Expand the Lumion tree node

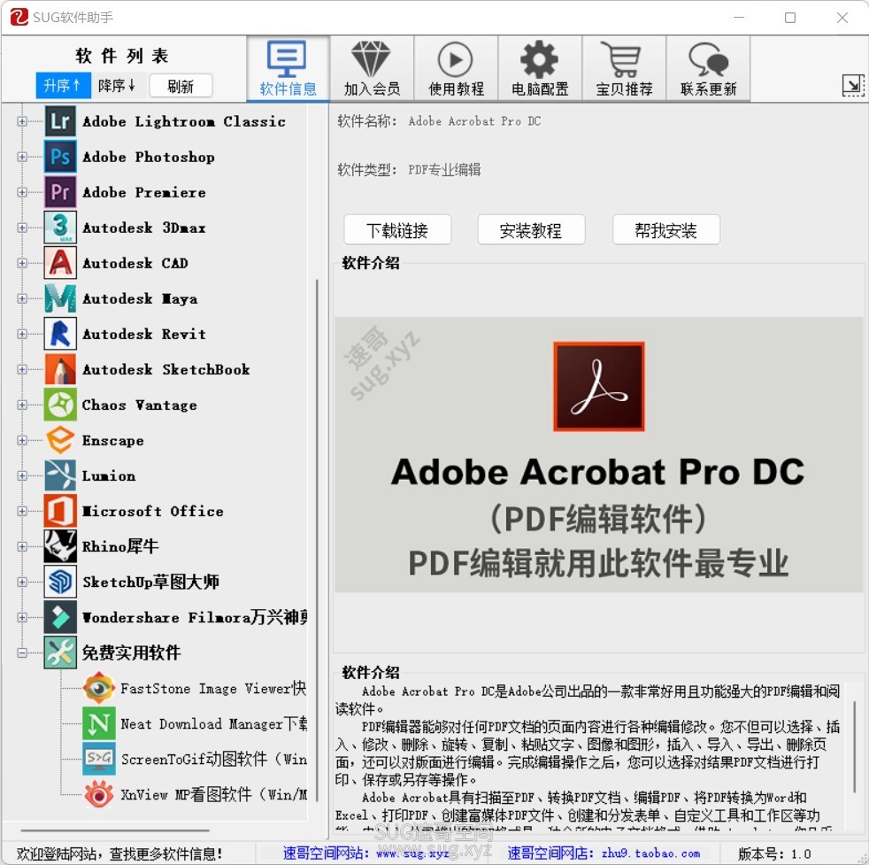(x=21, y=476)
